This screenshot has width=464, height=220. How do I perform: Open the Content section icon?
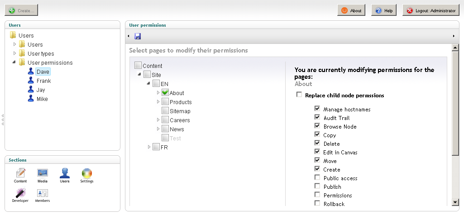coord(20,173)
